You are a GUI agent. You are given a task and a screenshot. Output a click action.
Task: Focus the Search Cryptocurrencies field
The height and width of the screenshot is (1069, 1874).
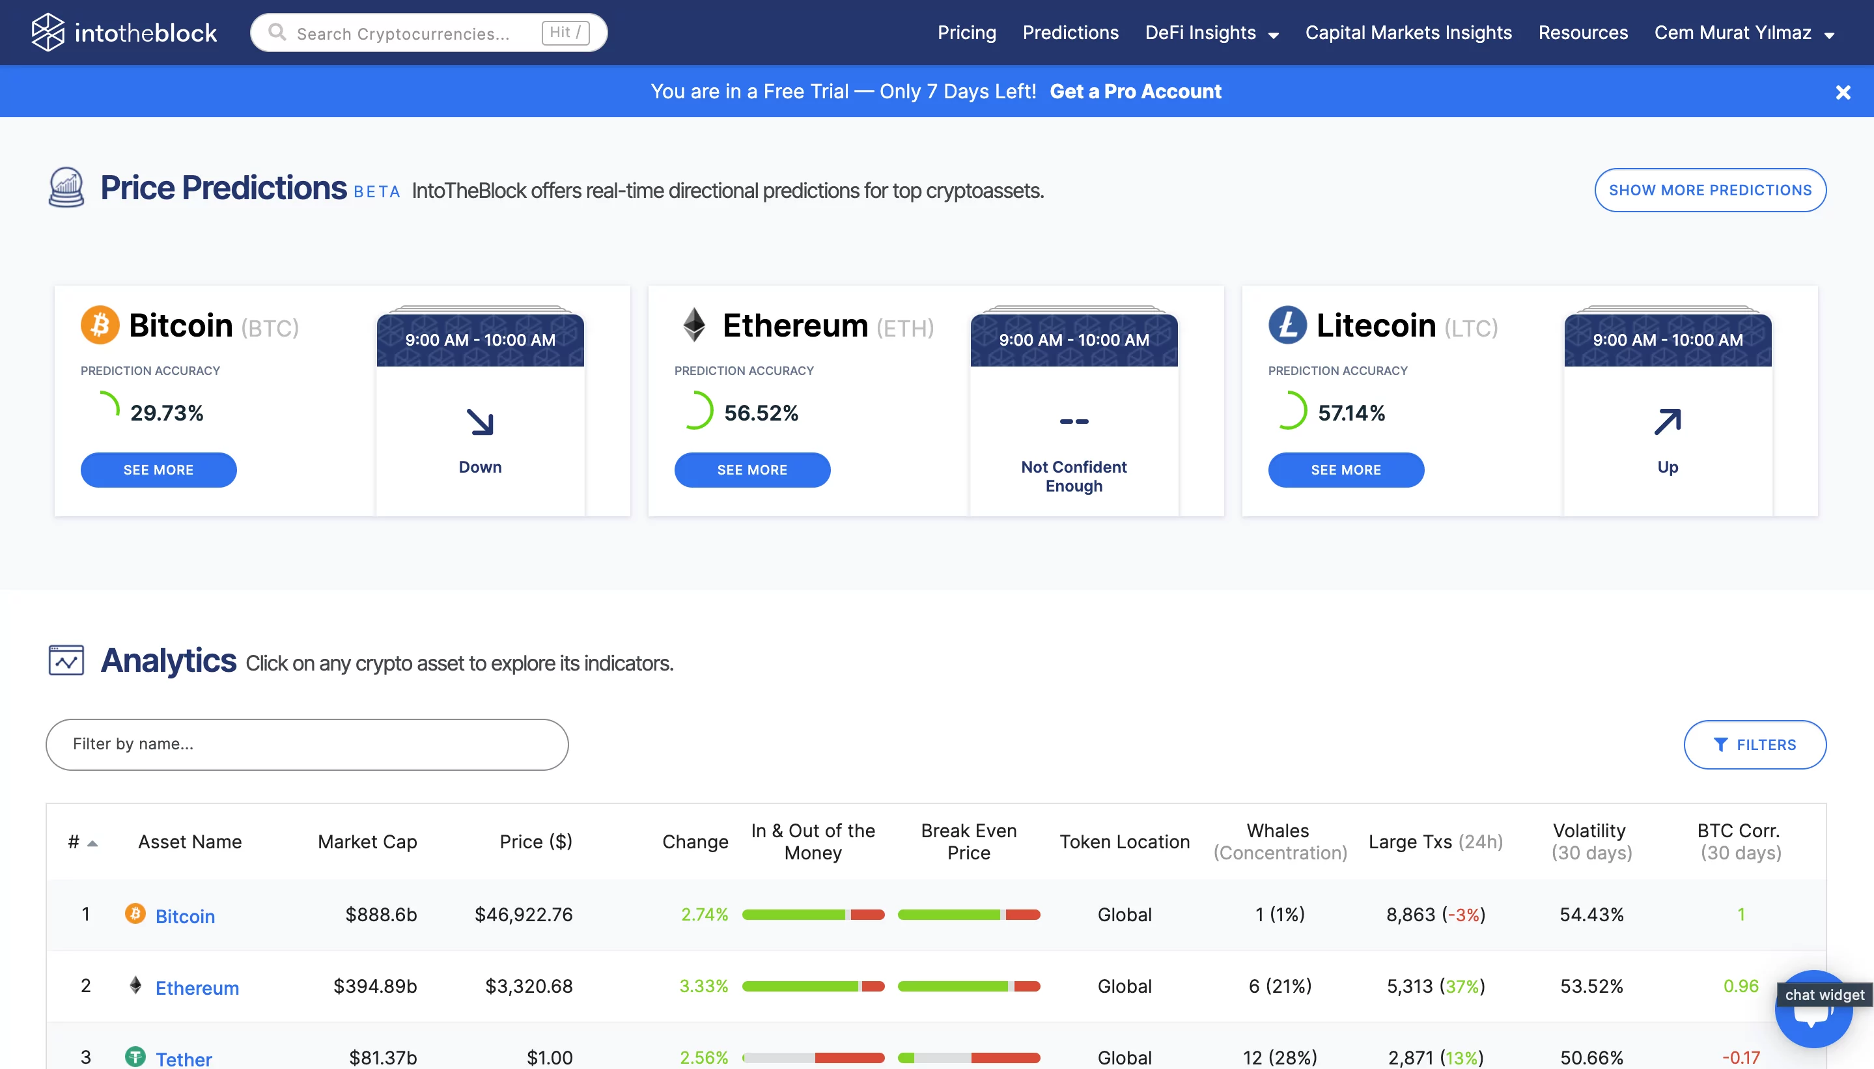pyautogui.click(x=428, y=33)
